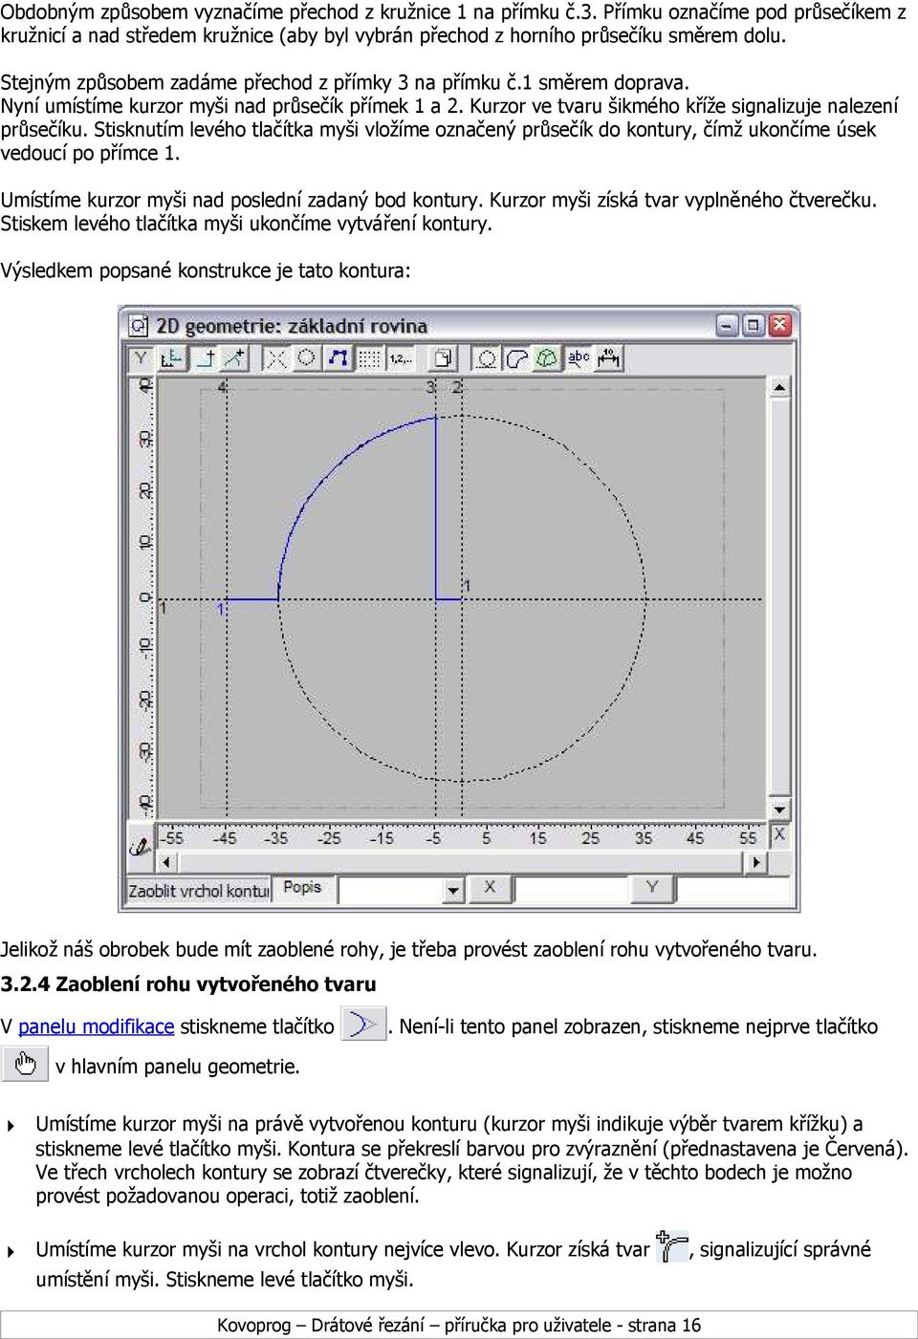Select the rounded corner modification icon

(x=516, y=358)
